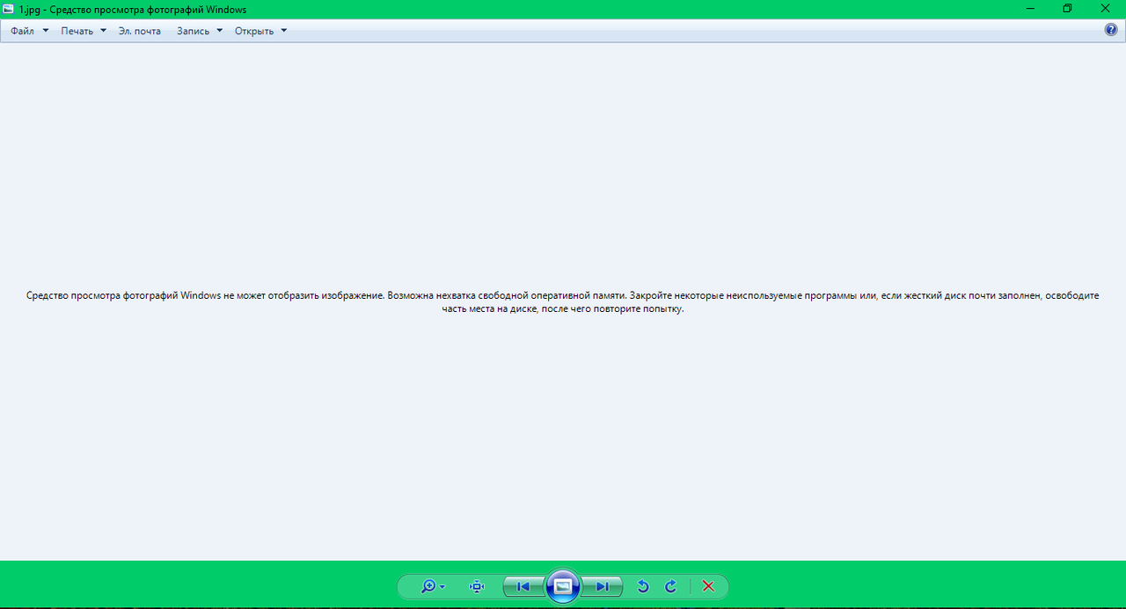Click the error message starting "Средство просмотра фотографий"
This screenshot has height=609, width=1126.
pyautogui.click(x=563, y=302)
